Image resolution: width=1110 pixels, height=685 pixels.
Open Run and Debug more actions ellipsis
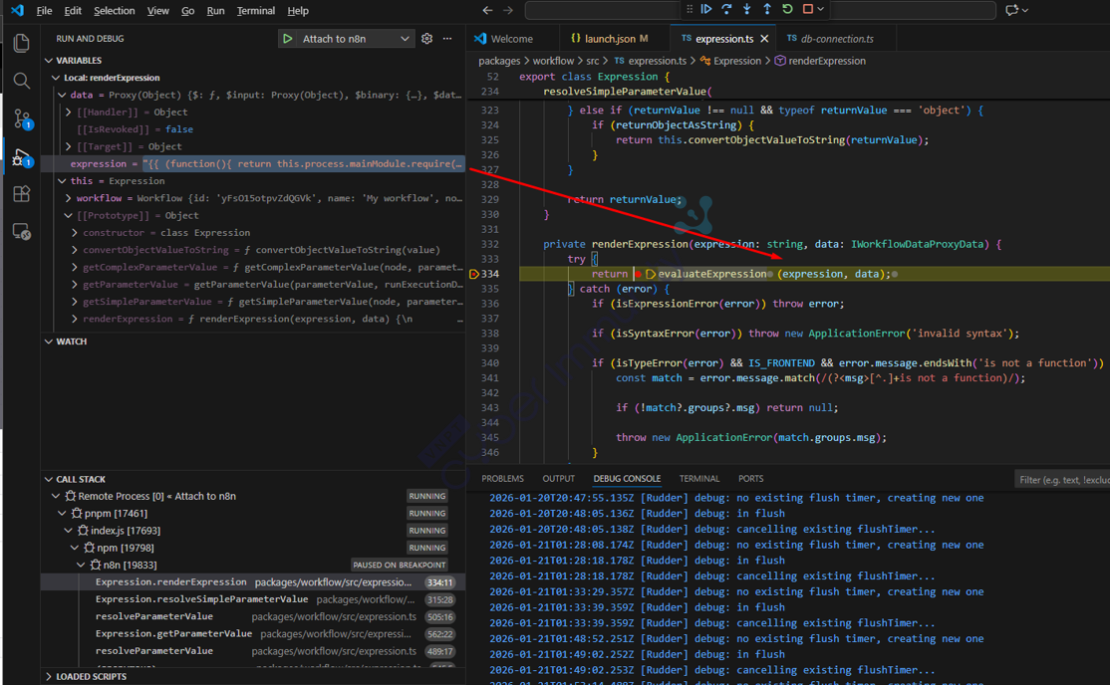447,38
